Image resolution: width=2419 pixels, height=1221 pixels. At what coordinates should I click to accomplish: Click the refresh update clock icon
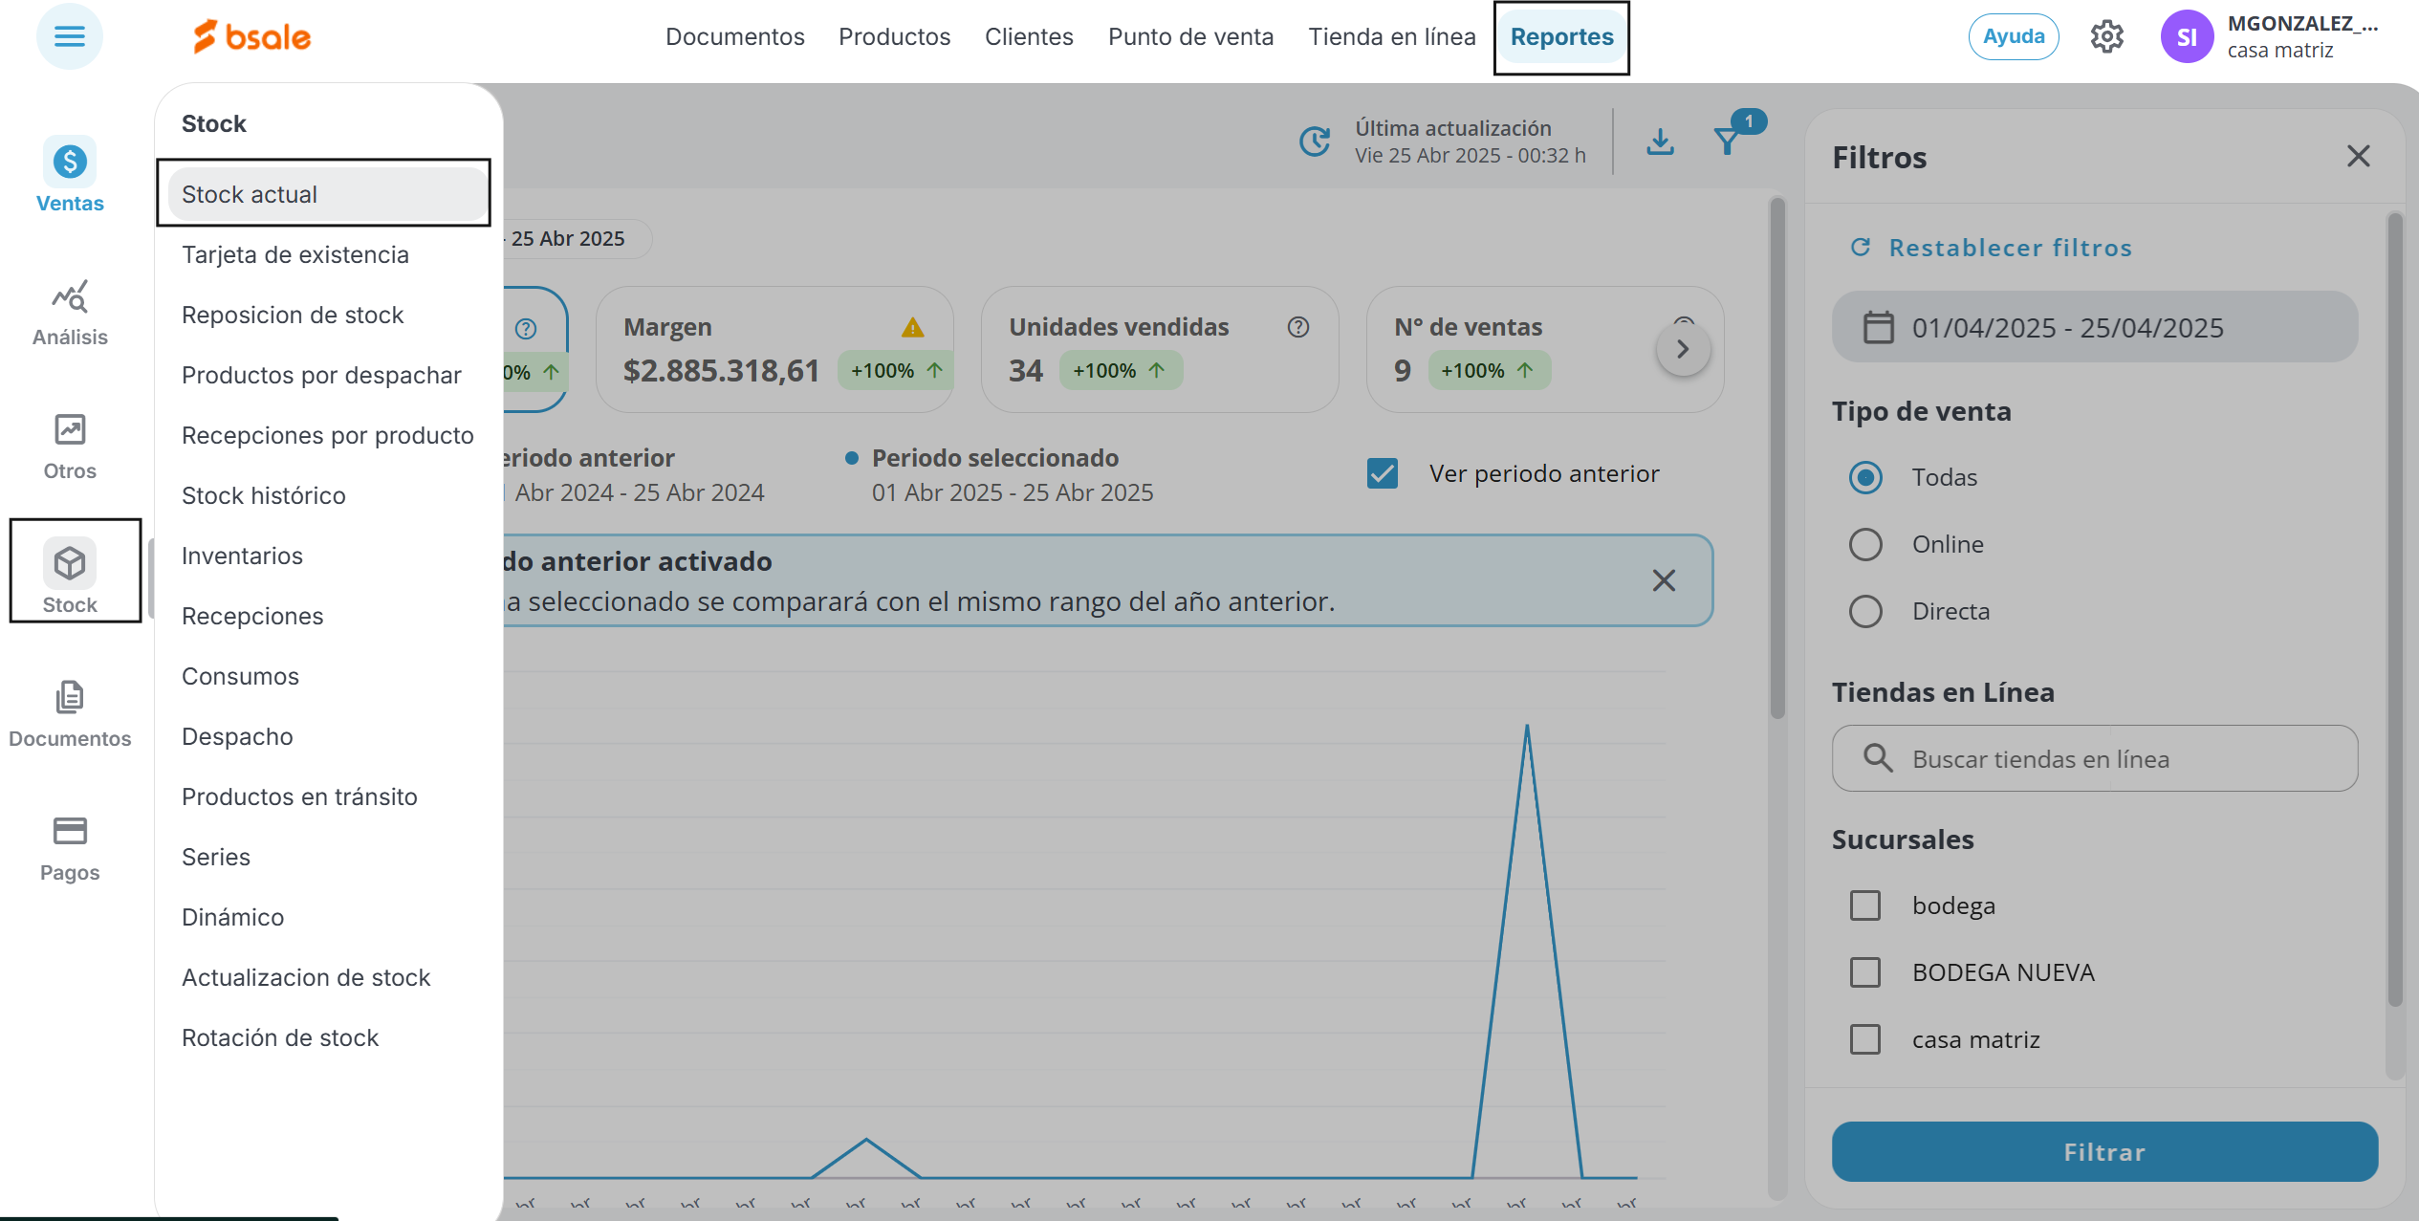(1315, 142)
